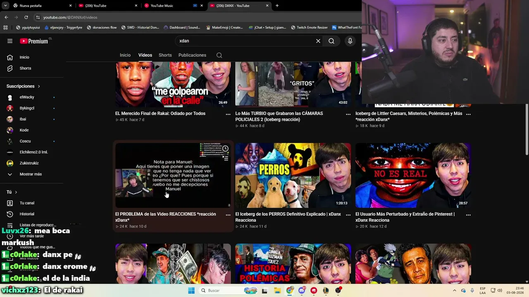Open options for the PERROS iceberg video
Screen dimensions: 529x297
pos(348,215)
